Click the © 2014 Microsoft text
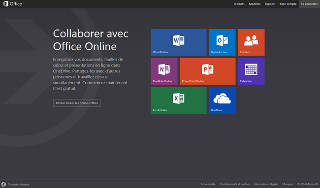Viewport: 320px width, 188px height. [x=307, y=184]
